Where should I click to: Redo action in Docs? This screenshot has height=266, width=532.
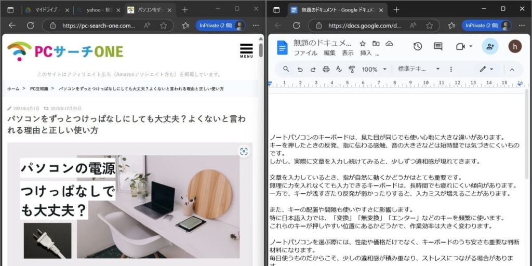pos(313,69)
